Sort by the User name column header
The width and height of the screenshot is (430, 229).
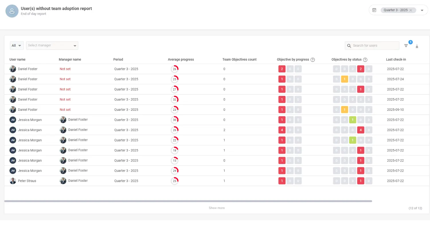17,60
